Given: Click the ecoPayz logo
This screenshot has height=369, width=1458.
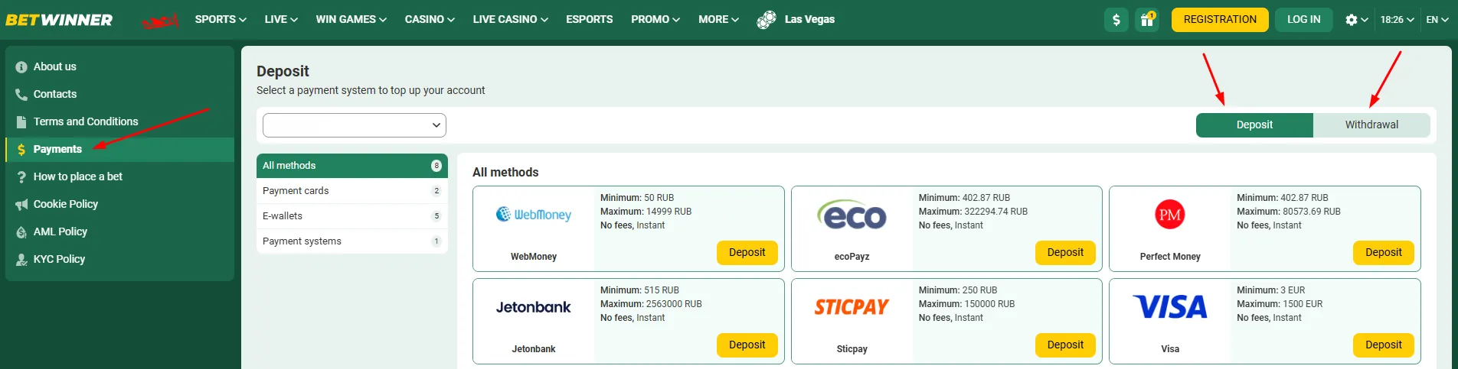Looking at the screenshot, I should [852, 215].
